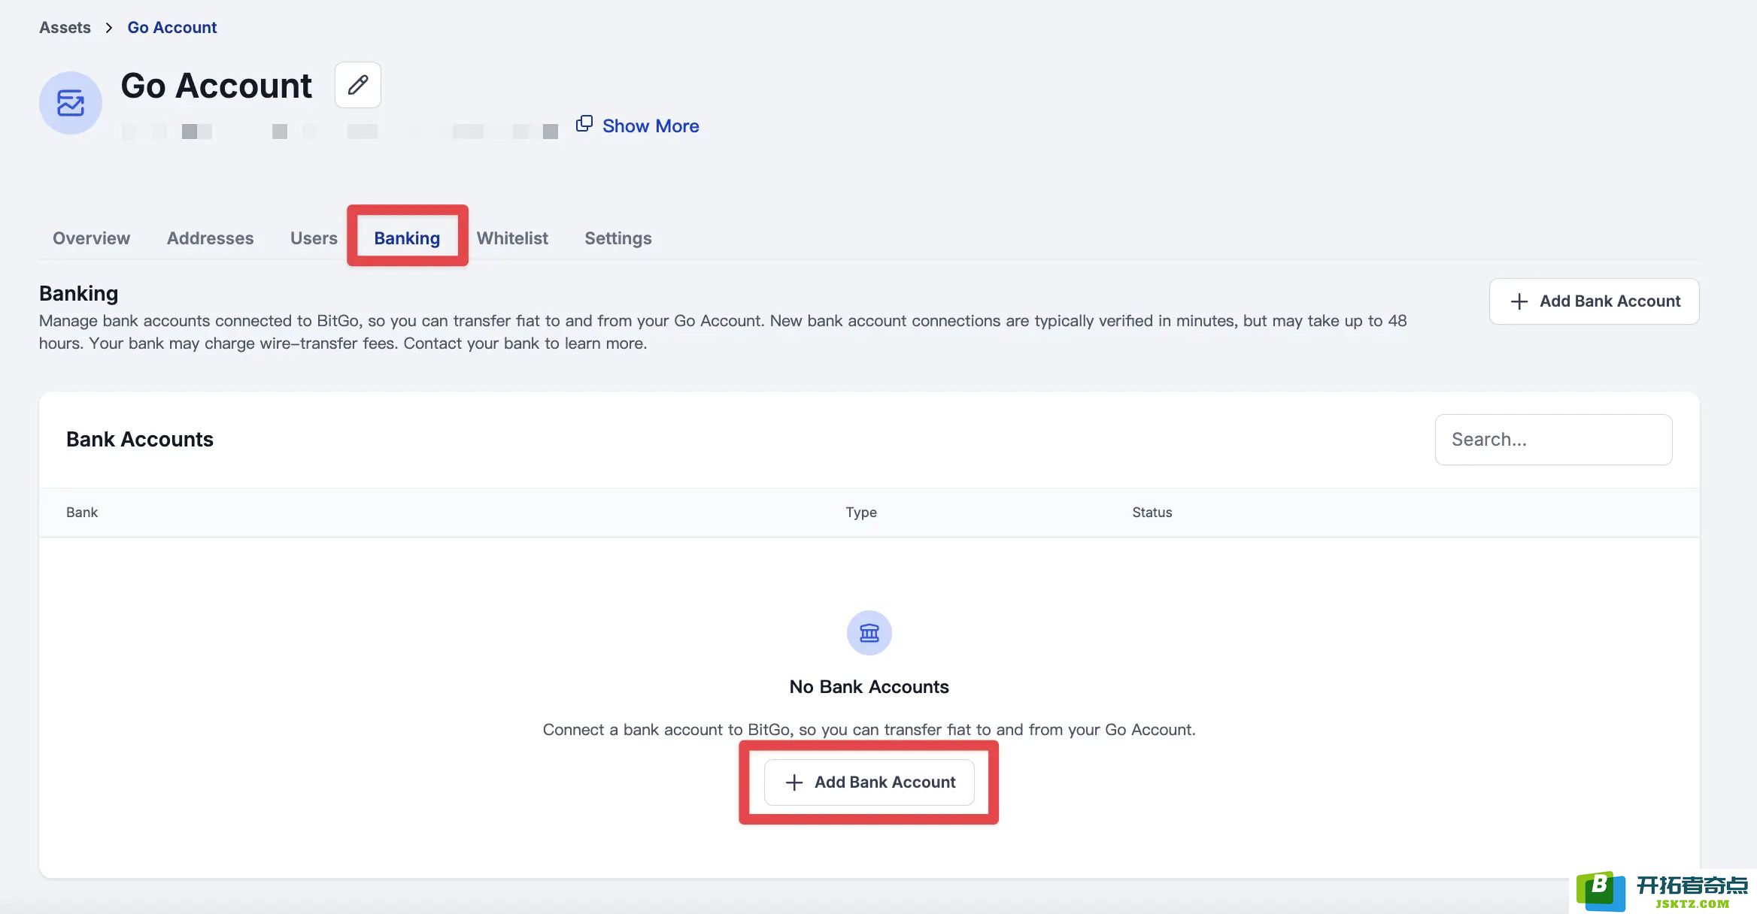Open the Overview tab
This screenshot has width=1757, height=914.
pos(91,238)
